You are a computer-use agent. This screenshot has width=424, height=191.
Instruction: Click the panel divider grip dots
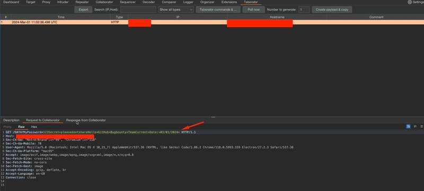(x=213, y=117)
